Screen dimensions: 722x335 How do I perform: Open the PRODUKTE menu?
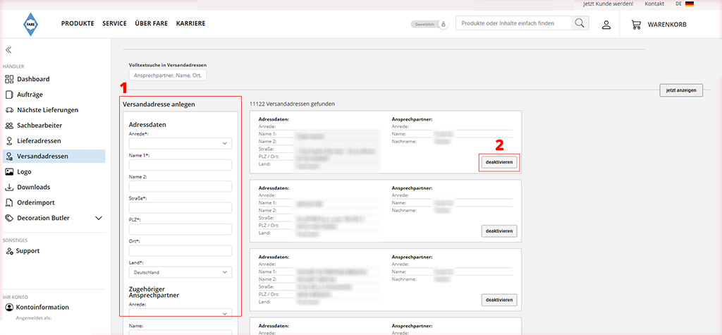tap(78, 24)
